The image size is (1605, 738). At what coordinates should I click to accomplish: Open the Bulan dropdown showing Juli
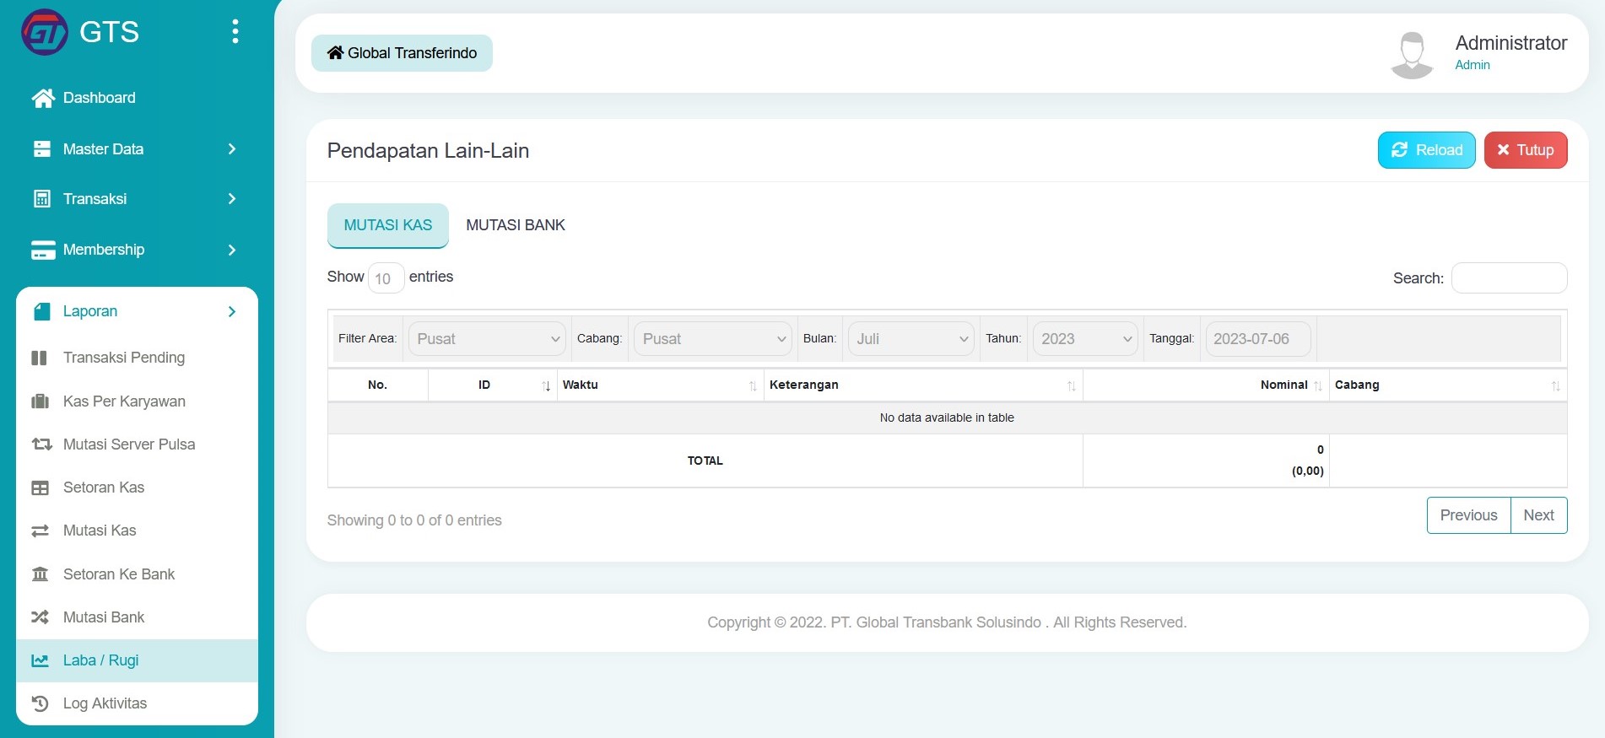(911, 339)
